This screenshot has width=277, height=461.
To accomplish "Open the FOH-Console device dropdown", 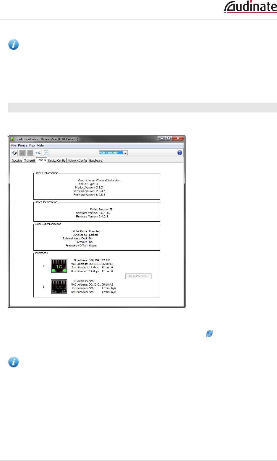I will (x=113, y=153).
